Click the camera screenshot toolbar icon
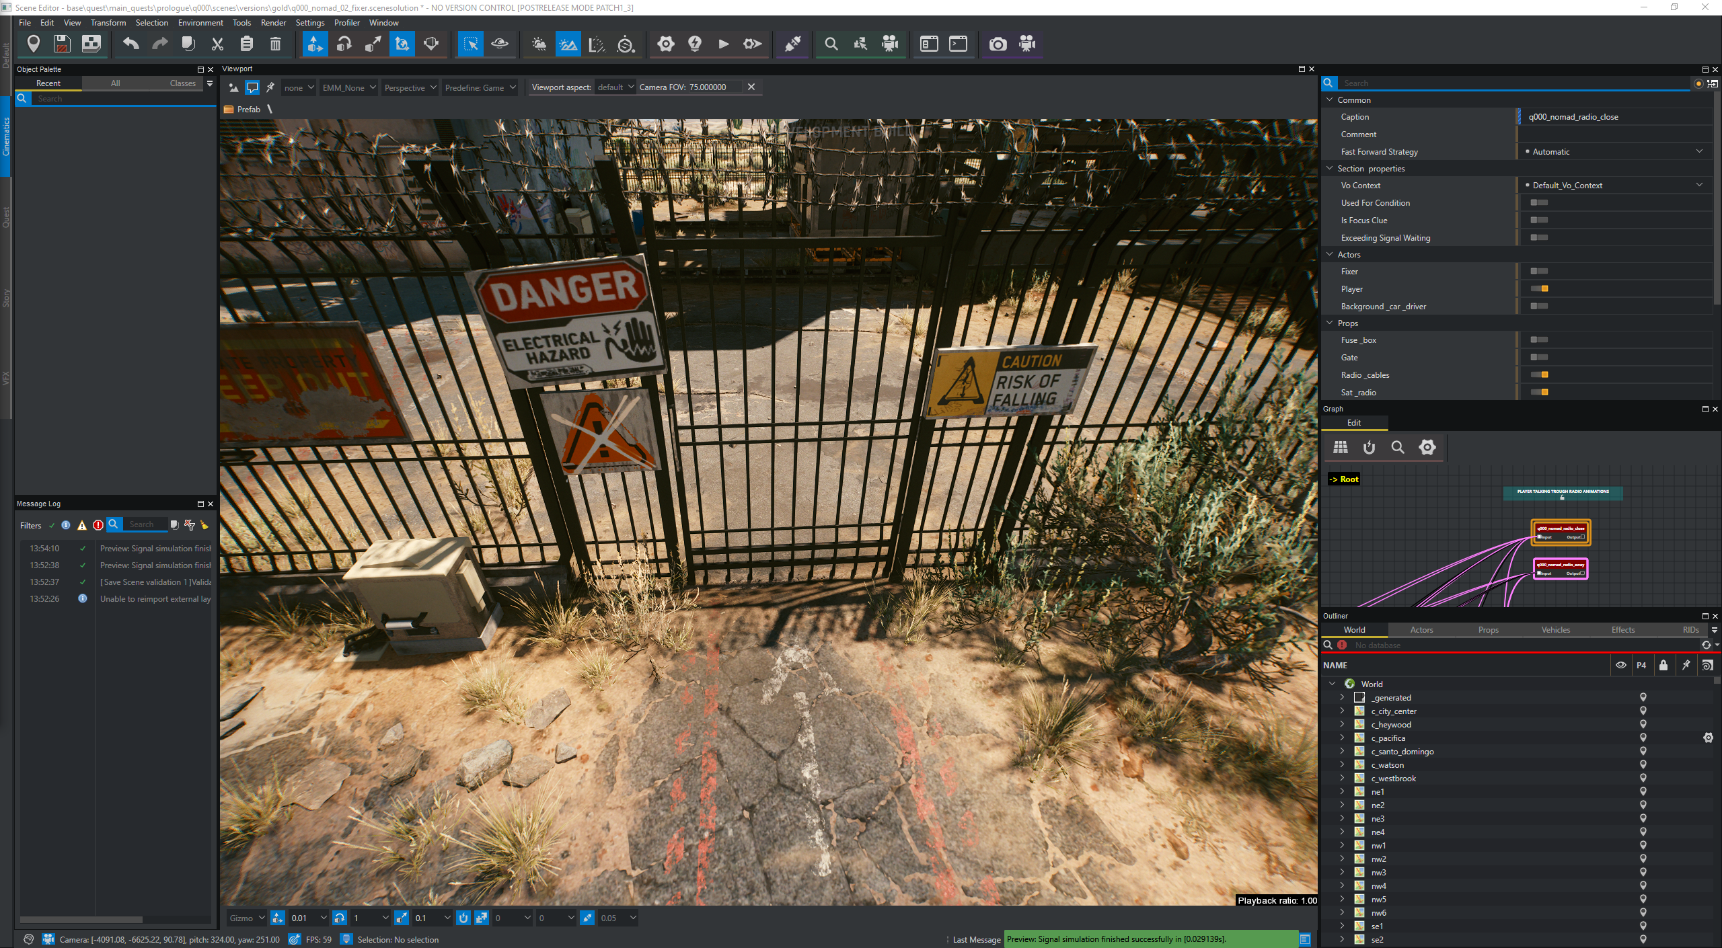 point(998,44)
